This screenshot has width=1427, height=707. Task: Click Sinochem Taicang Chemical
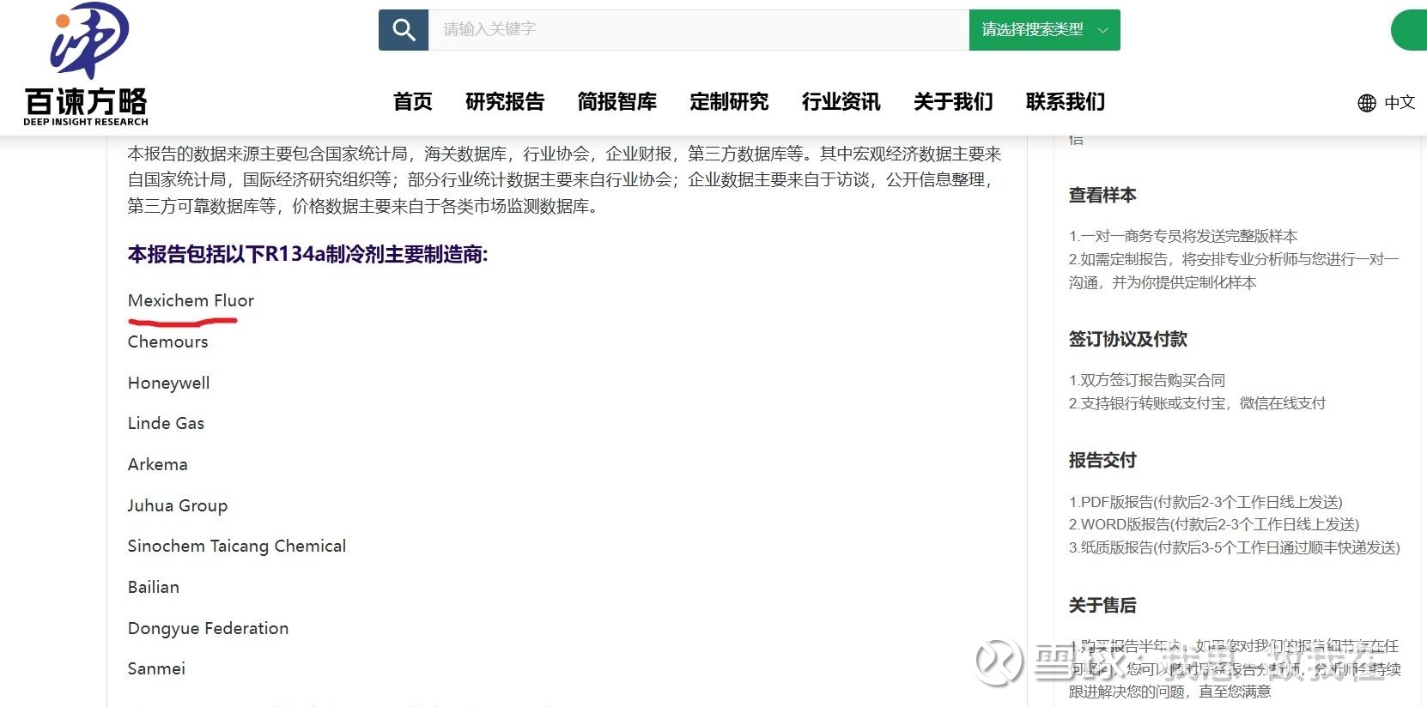click(x=237, y=547)
